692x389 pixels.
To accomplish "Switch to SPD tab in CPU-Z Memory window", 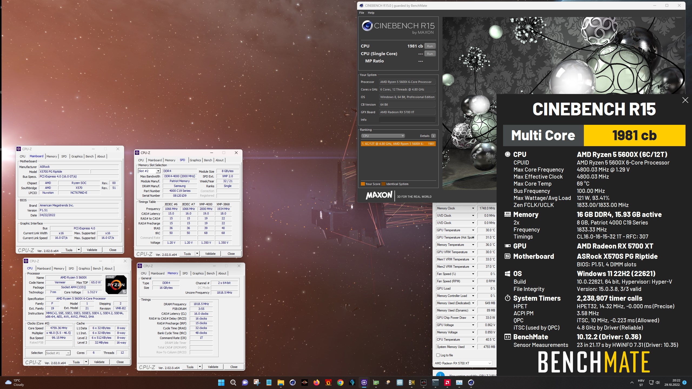I will point(185,273).
